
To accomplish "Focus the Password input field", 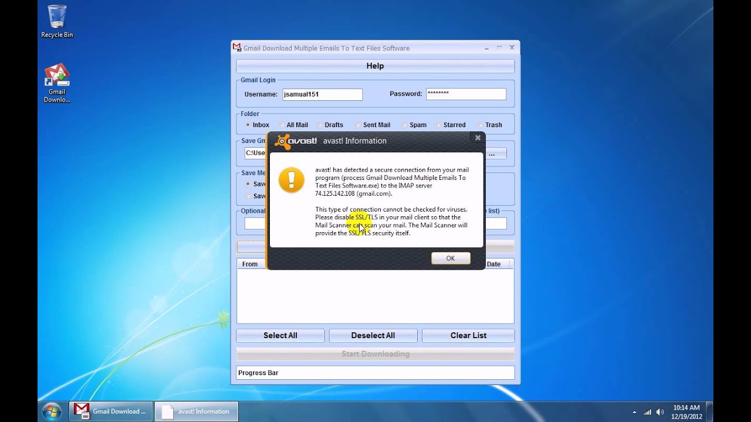I will (466, 94).
